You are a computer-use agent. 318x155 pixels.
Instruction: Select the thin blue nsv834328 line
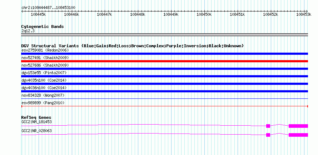[164, 99]
